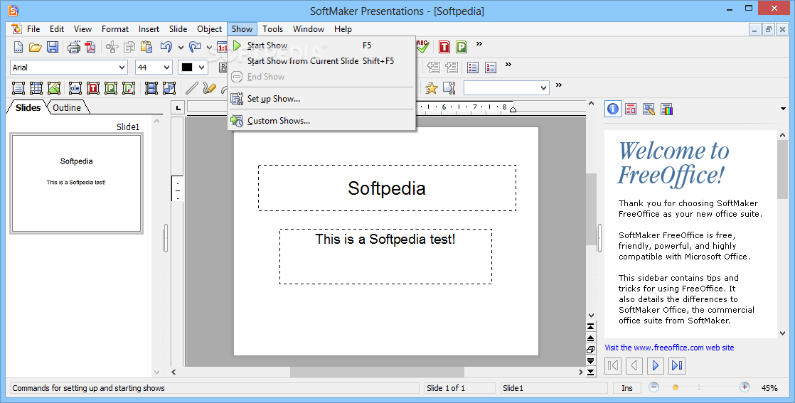Open slide setup wrench icon
Screen dimensions: 795x403
click(449, 88)
